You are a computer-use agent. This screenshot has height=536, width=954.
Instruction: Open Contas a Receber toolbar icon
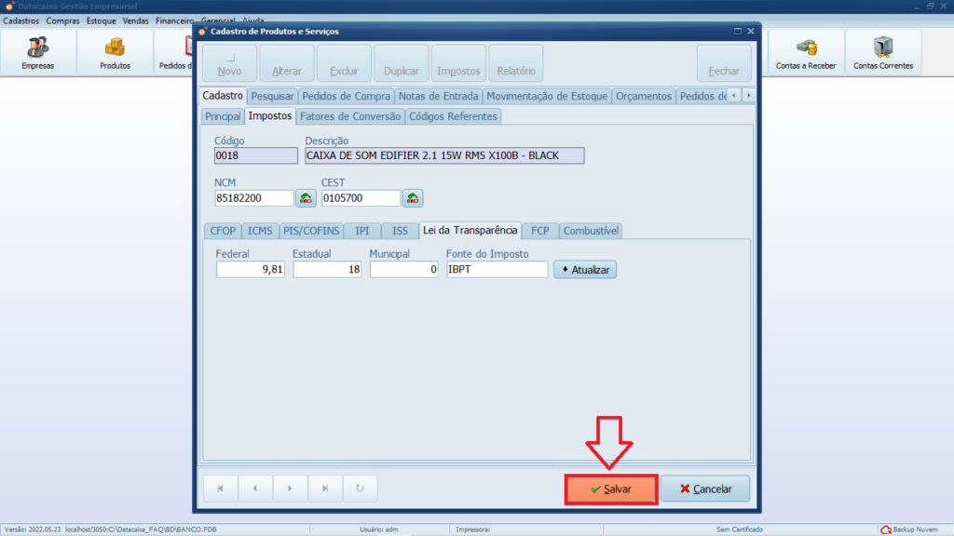pyautogui.click(x=807, y=52)
